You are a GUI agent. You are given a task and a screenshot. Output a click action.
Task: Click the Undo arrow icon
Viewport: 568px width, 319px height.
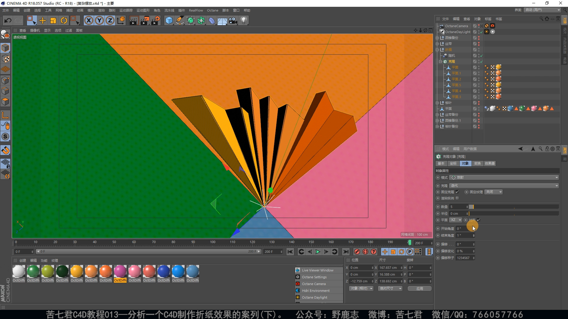[8, 20]
